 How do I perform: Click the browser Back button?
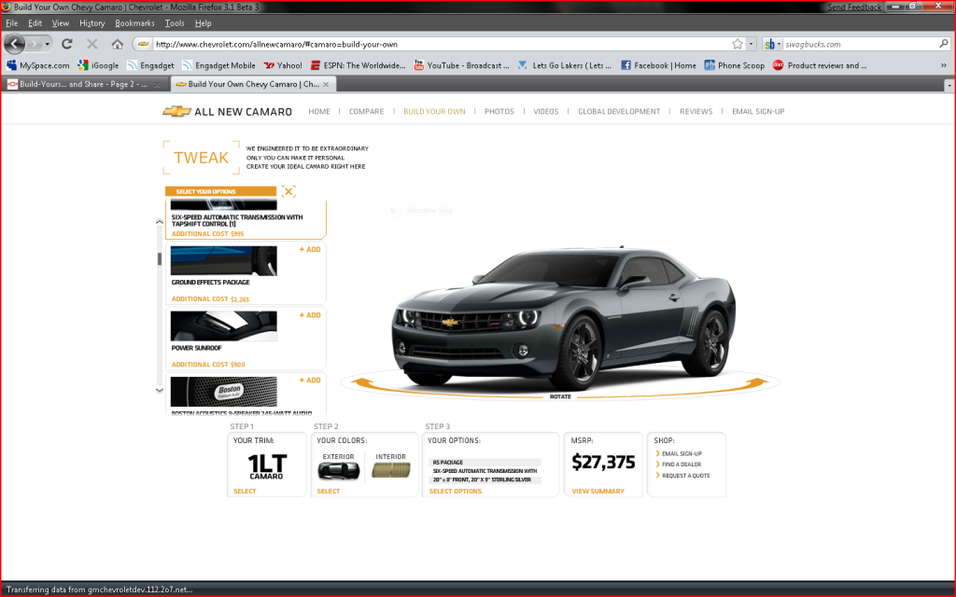16,44
